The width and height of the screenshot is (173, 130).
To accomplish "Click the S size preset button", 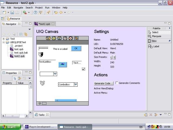I will [x=114, y=57].
